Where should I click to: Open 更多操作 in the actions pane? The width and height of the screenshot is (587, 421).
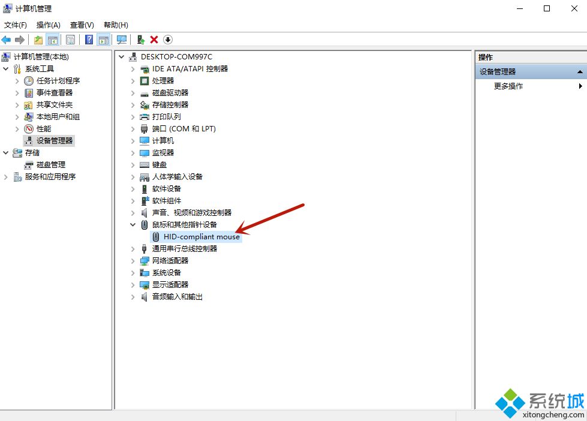tap(508, 86)
